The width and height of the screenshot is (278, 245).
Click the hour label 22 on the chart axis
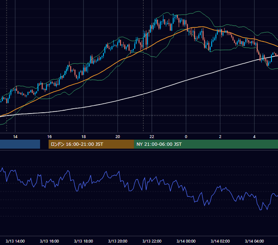[152, 137]
